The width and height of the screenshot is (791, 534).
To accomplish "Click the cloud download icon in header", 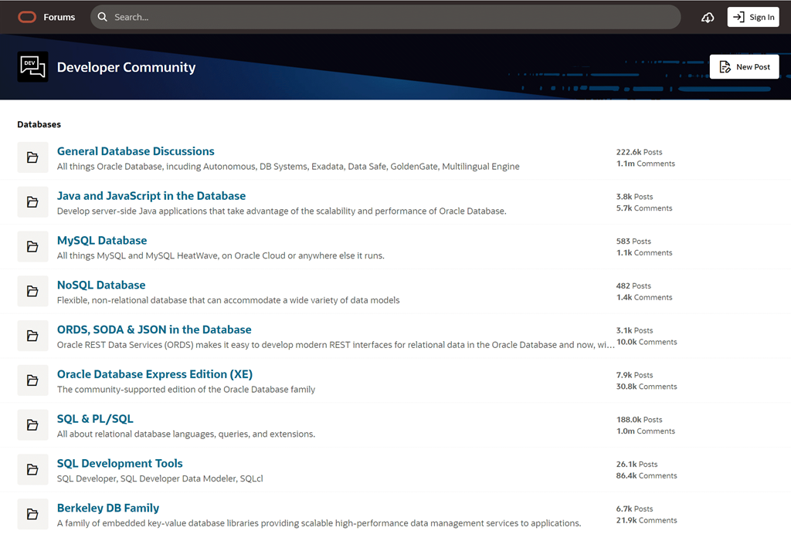I will pyautogui.click(x=708, y=17).
